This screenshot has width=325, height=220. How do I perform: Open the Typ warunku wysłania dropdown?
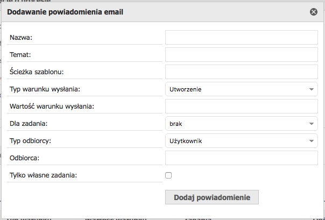(242, 89)
